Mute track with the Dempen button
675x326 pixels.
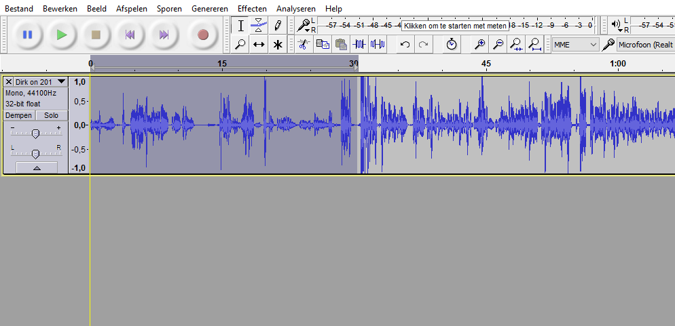(x=19, y=115)
